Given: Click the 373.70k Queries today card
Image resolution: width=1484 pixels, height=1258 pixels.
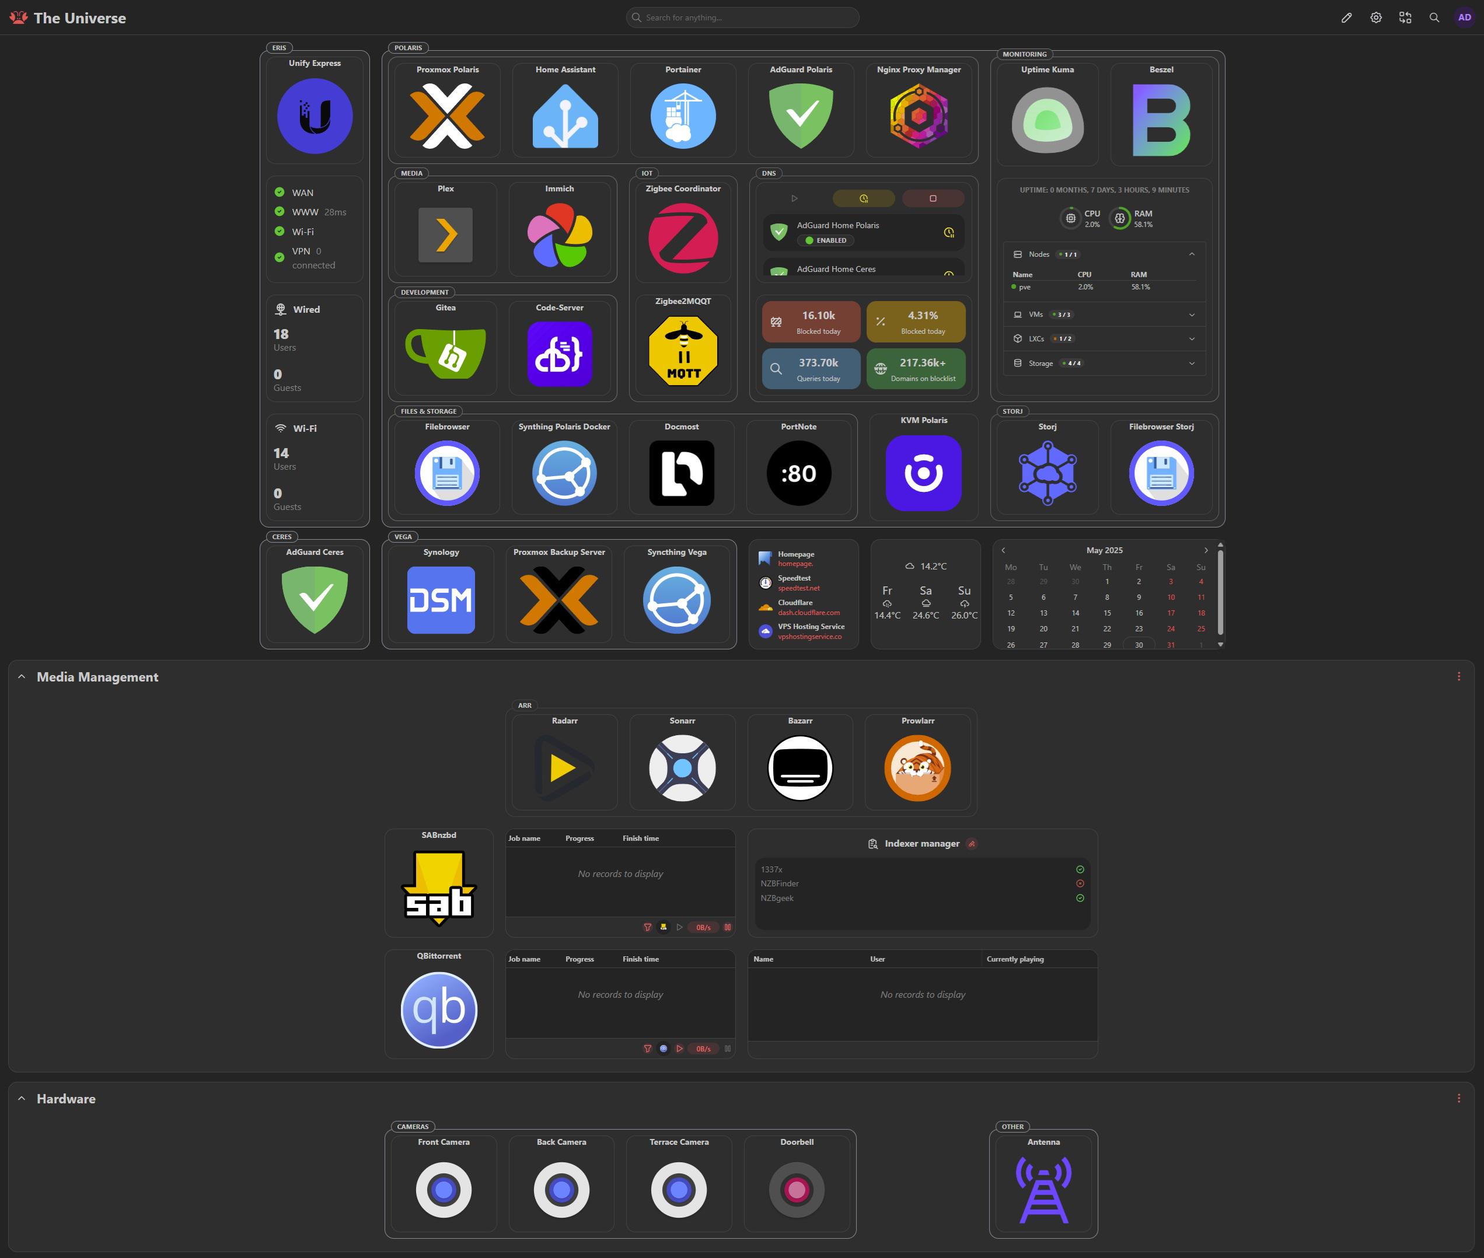Looking at the screenshot, I should pos(811,369).
